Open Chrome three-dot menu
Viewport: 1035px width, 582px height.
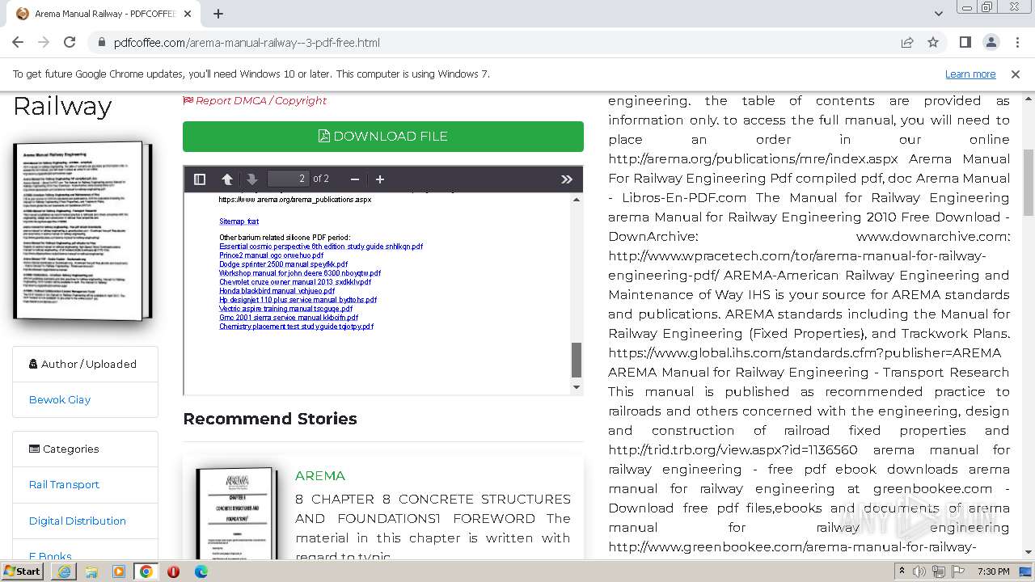[1016, 42]
